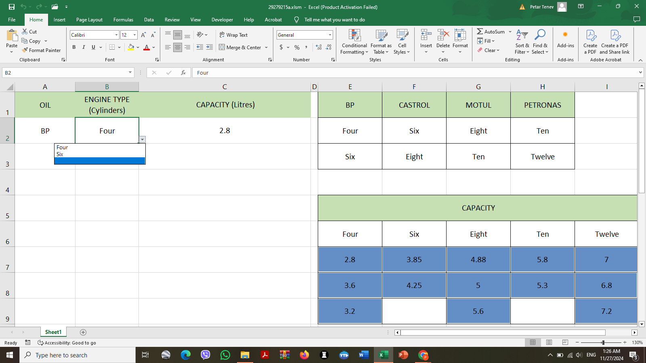646x363 pixels.
Task: Click Decrease Decimal icon
Action: (329, 47)
